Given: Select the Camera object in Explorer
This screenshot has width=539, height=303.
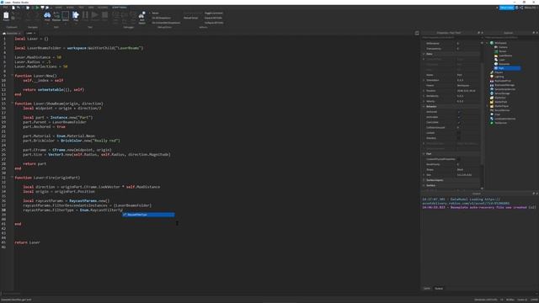Looking at the screenshot, I should (503, 47).
